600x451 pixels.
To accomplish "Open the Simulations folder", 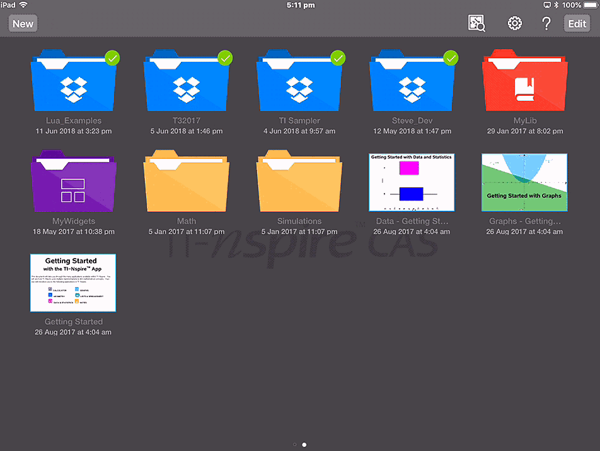I will (299, 182).
